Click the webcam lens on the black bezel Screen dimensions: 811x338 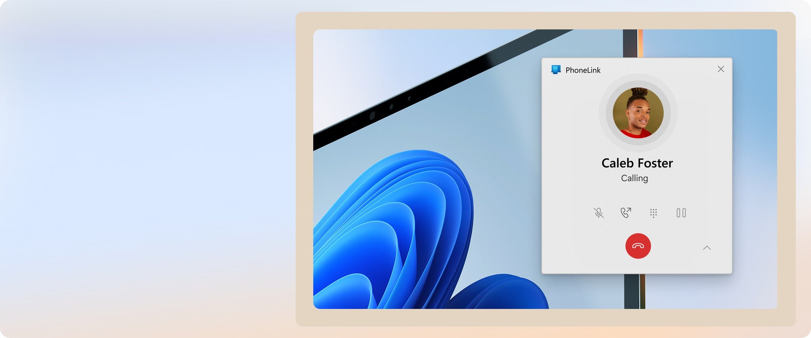(x=372, y=116)
